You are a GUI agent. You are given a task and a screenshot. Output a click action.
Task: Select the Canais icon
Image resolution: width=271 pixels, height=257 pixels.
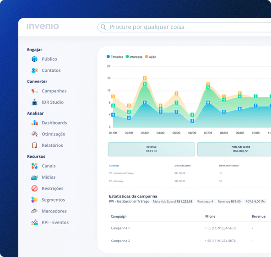(34, 166)
